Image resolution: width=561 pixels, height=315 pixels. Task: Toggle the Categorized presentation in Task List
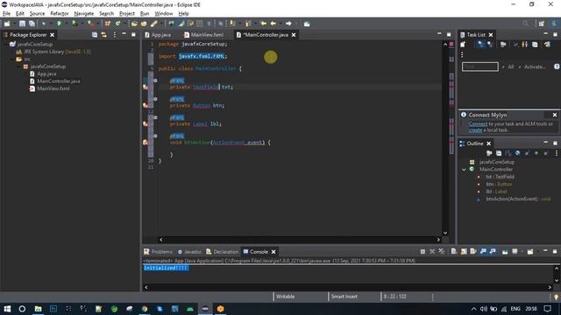[x=480, y=45]
